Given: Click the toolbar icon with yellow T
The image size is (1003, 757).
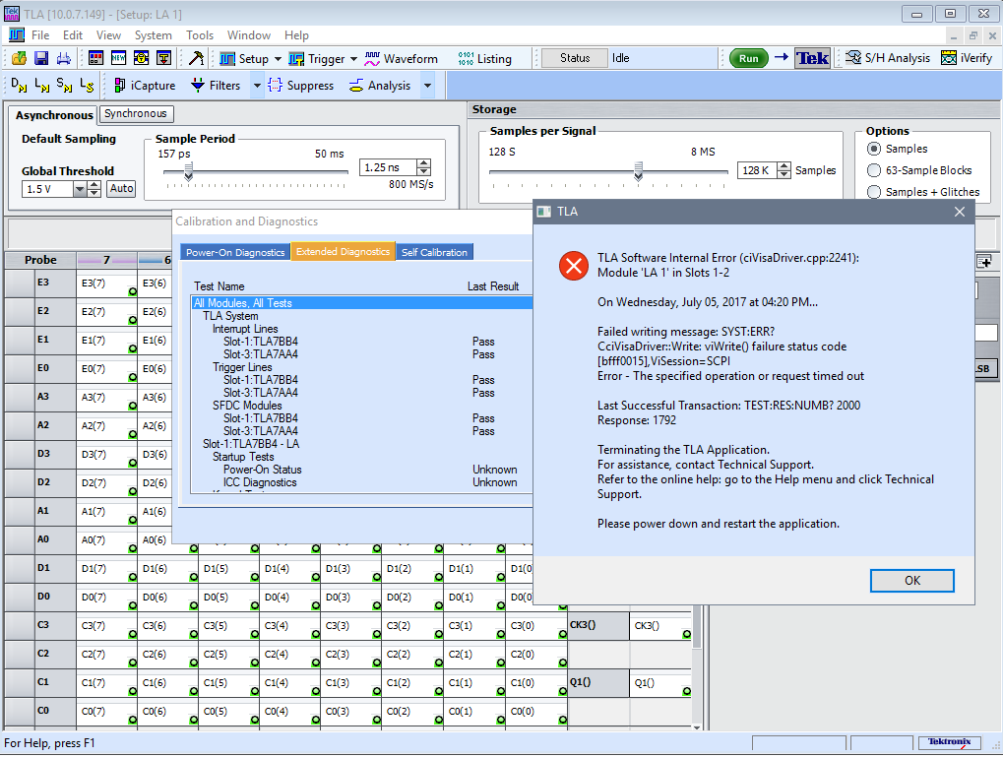Looking at the screenshot, I should click(164, 58).
